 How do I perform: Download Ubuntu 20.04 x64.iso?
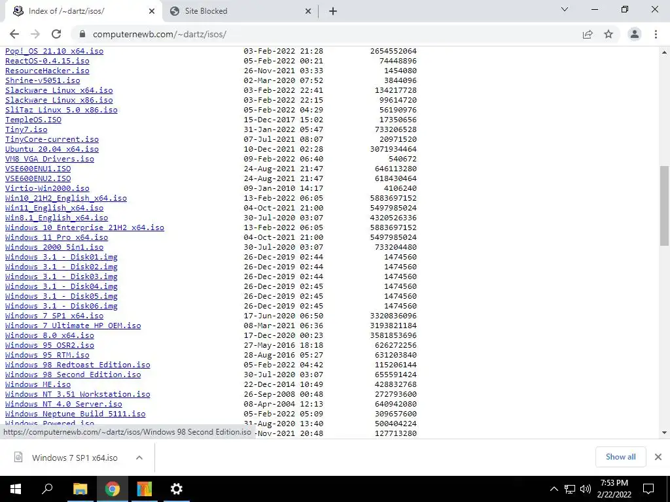coord(52,149)
